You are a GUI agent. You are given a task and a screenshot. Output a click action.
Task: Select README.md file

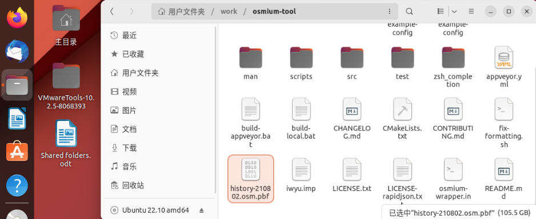[x=504, y=179]
